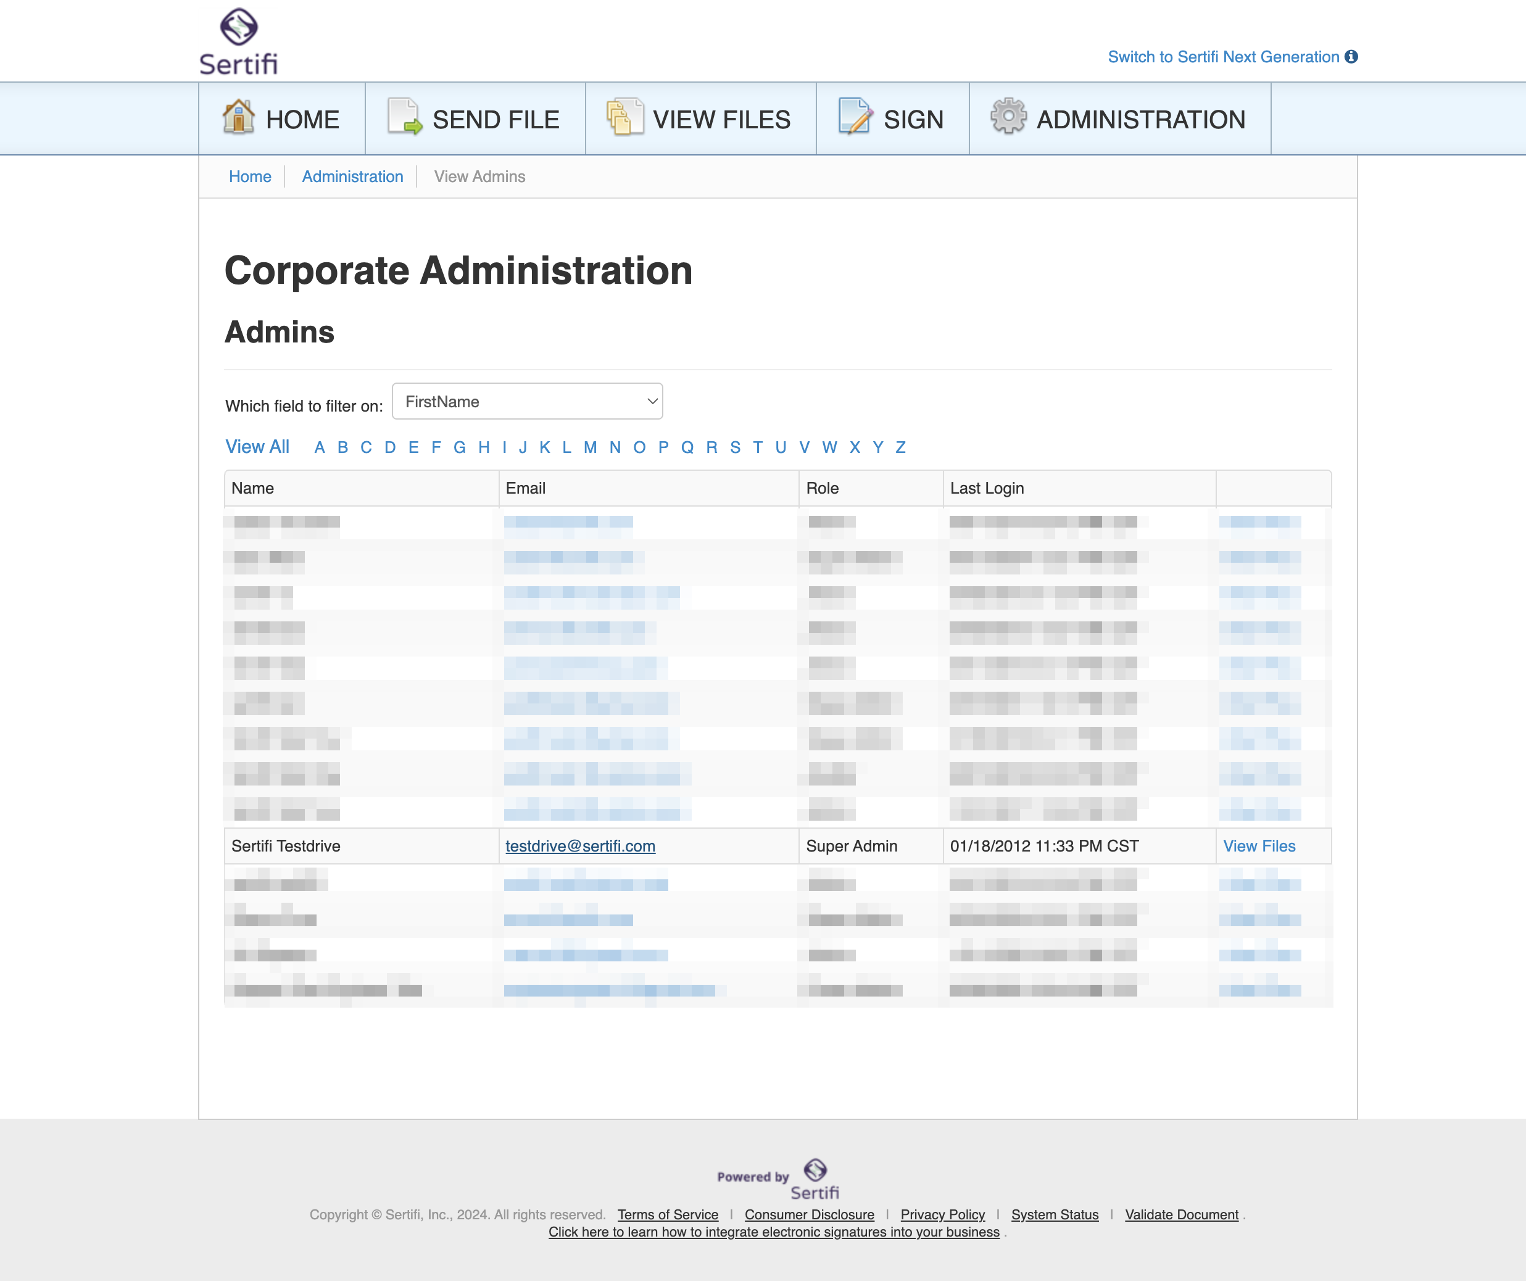The image size is (1526, 1281).
Task: Go to the Administration breadcrumb
Action: pos(352,176)
